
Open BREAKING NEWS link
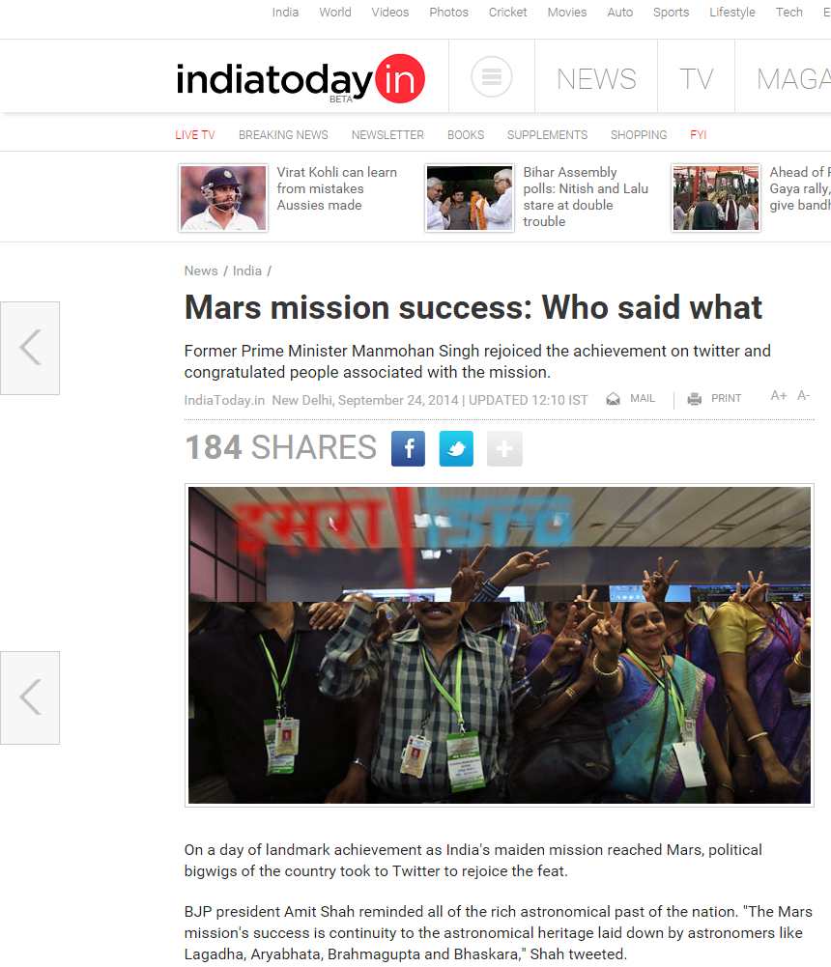pos(283,135)
